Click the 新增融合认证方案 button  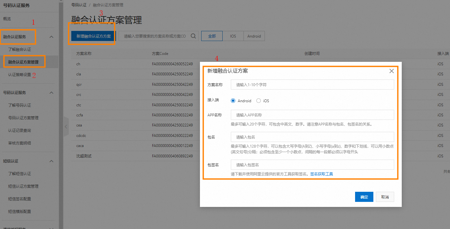click(94, 36)
